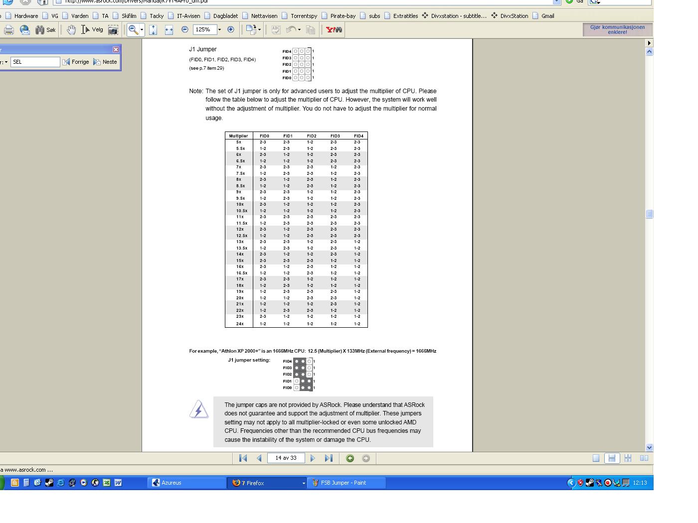Viewport: 698px width, 523px height.
Task: Choose the Velg text select tool
Action: [92, 30]
